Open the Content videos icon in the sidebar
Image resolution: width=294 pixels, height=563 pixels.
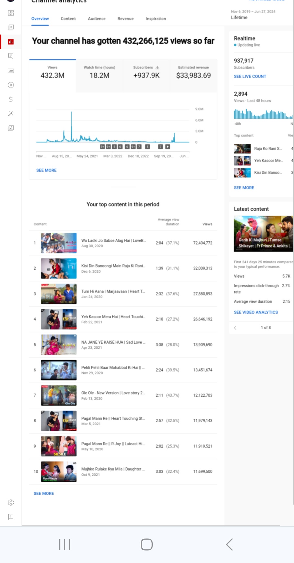tap(11, 27)
